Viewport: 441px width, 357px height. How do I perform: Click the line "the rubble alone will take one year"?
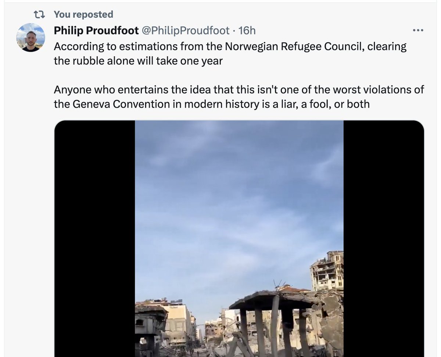click(138, 61)
